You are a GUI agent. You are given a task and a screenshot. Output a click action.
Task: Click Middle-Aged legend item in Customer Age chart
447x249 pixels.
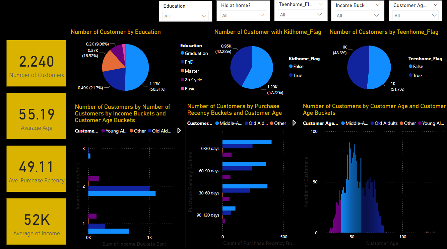(355, 123)
